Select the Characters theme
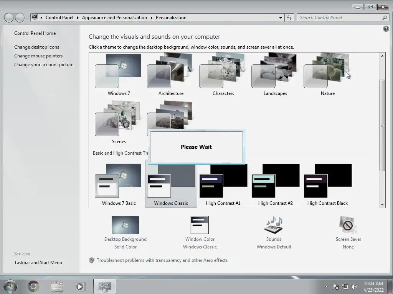The width and height of the screenshot is (393, 294). coord(223,75)
